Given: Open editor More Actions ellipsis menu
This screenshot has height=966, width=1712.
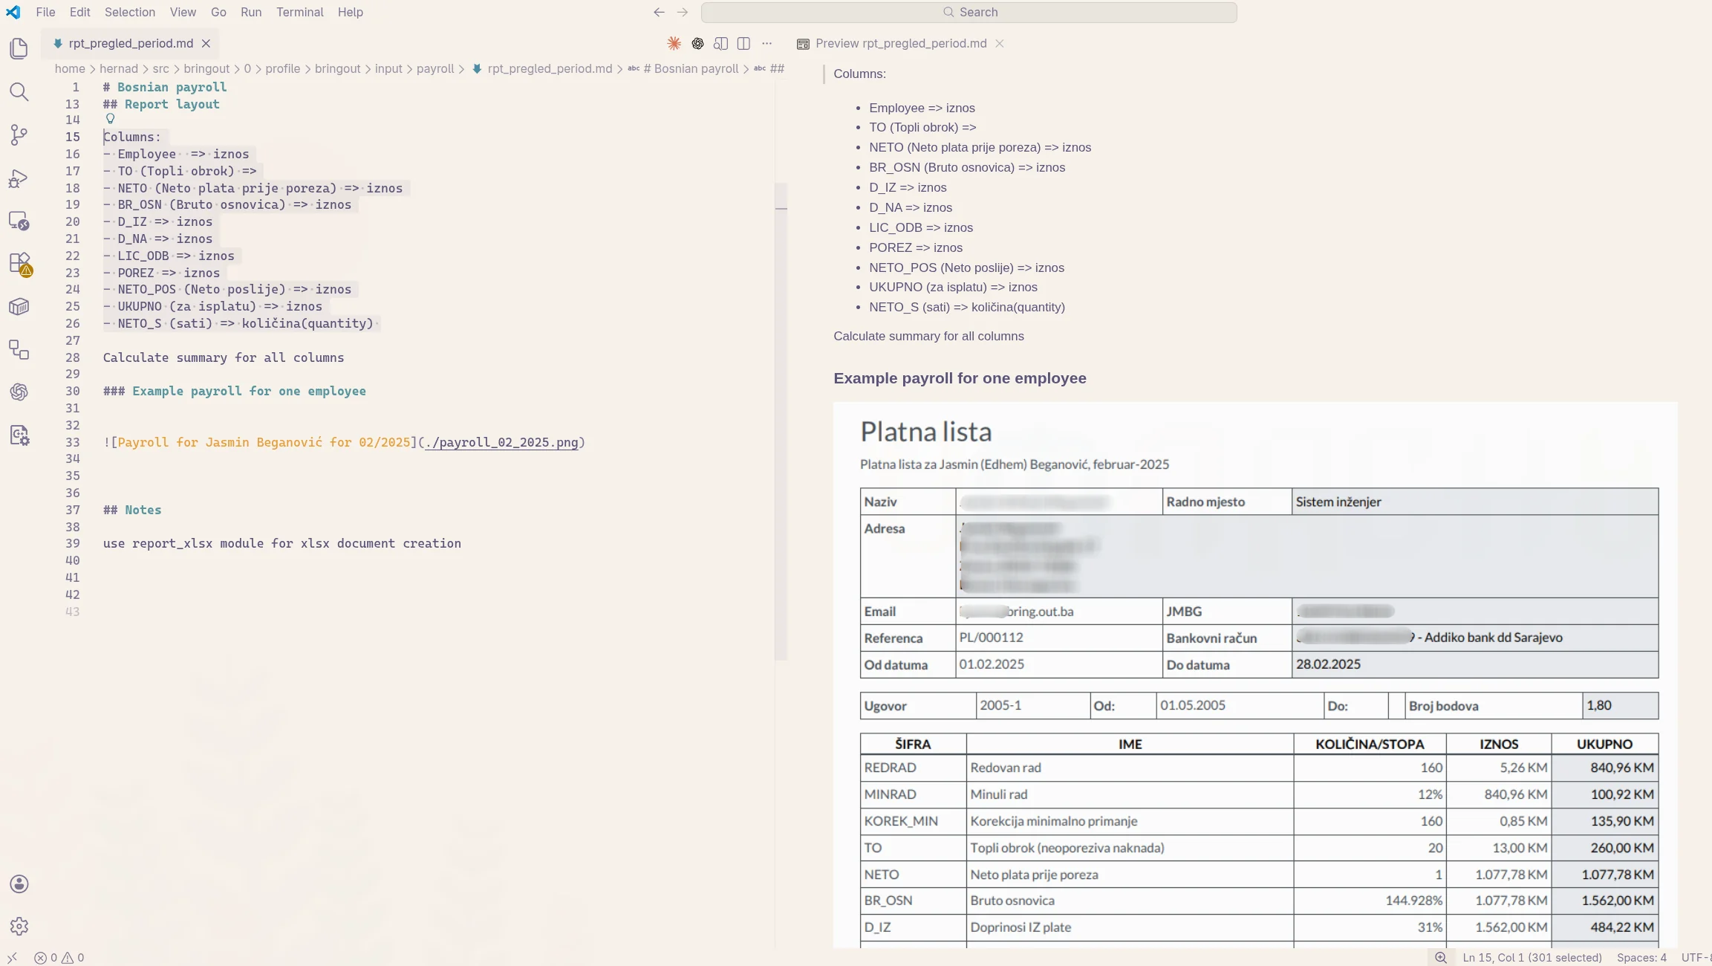Looking at the screenshot, I should (767, 44).
